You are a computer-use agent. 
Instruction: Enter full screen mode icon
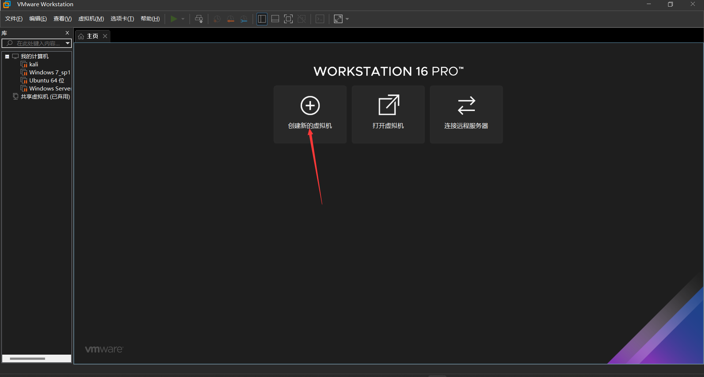pyautogui.click(x=289, y=19)
